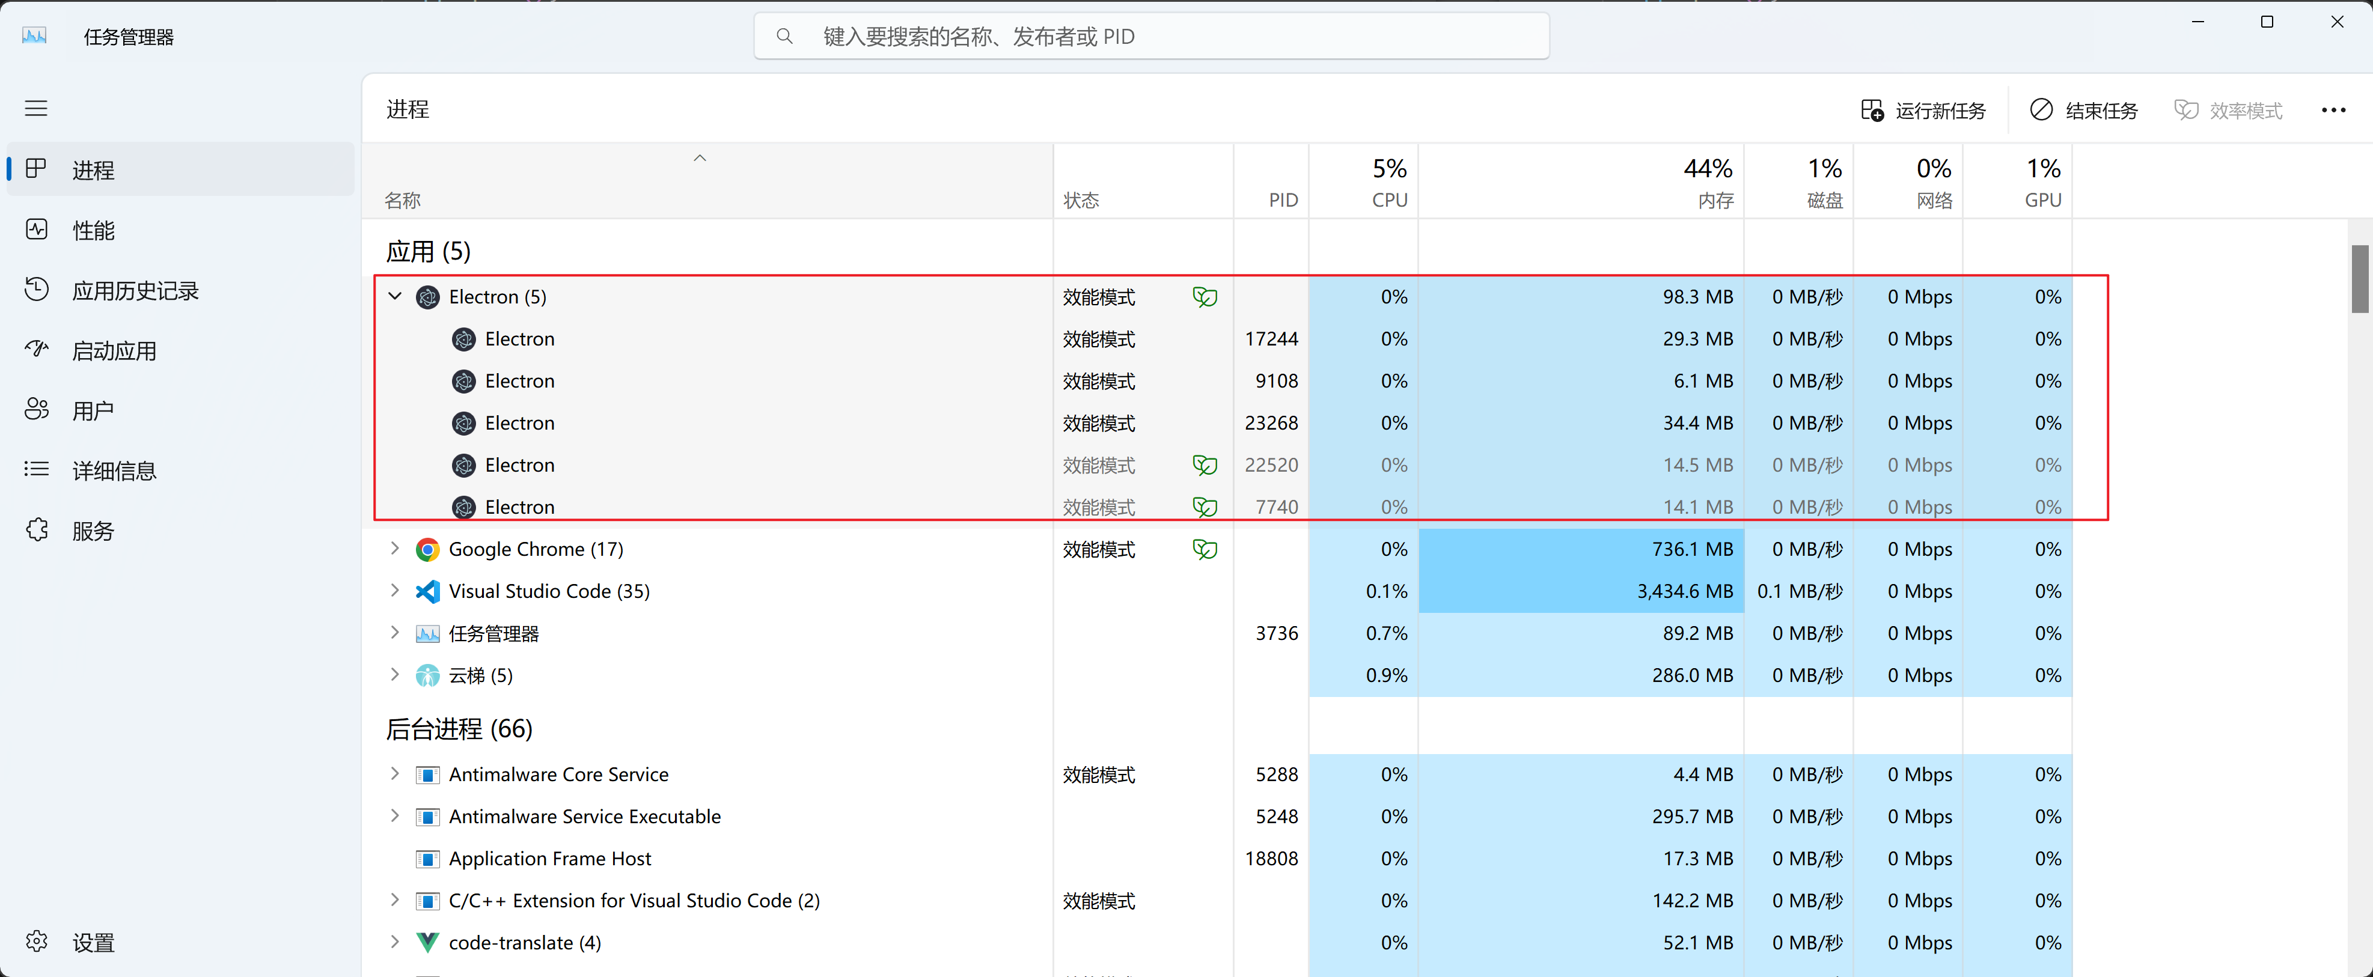The image size is (2373, 977).
Task: Sort by the 名称 name column header
Action: coord(707,181)
